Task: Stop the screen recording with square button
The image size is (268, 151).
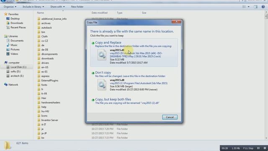Action: (265, 148)
